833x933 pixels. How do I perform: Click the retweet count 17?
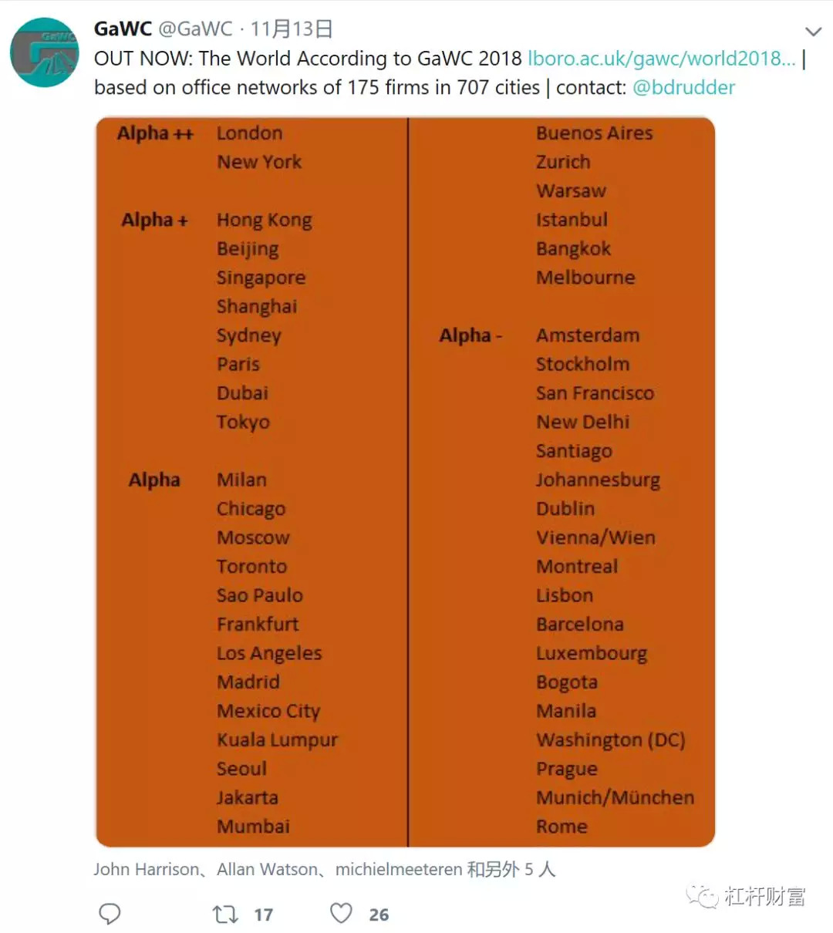click(263, 914)
